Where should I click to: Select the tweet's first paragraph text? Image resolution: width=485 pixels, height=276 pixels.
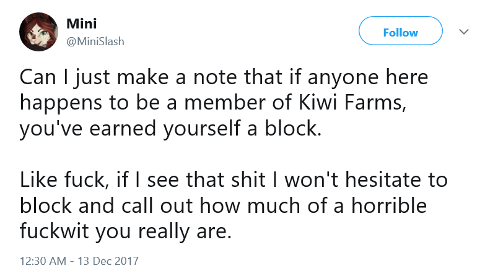pyautogui.click(x=224, y=103)
